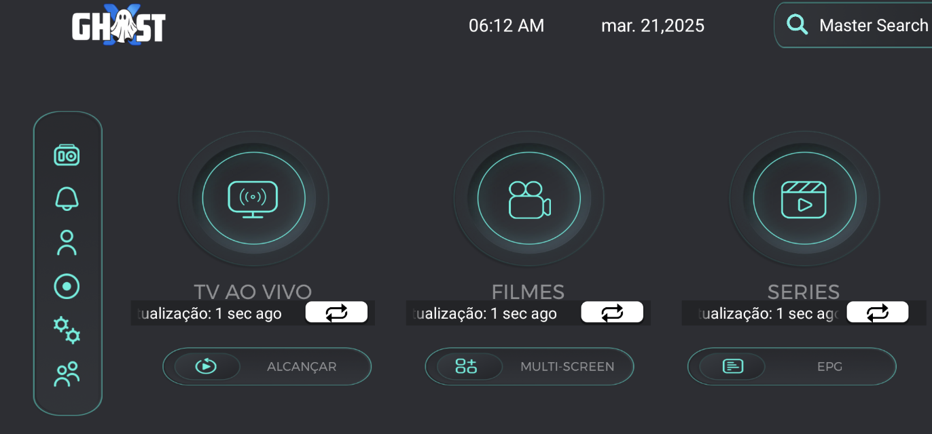Refresh the FILMES content list
The height and width of the screenshot is (434, 932).
[x=612, y=313]
